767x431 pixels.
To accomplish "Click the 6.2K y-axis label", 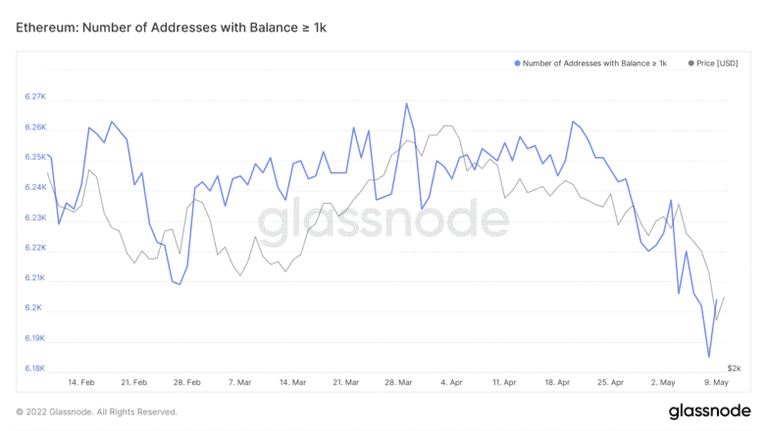I will point(37,308).
